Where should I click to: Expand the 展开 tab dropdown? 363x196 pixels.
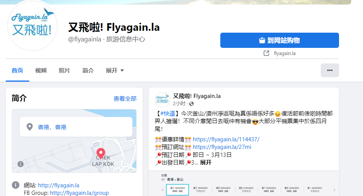point(115,71)
